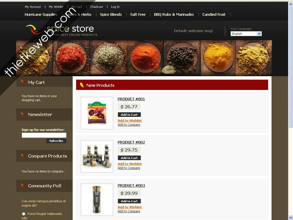Screen dimensions: 293x220
Task: Open the PRODUCT #003 title link
Action: 131,185
